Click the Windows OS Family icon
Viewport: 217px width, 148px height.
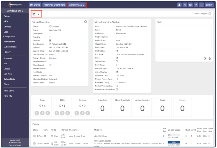click(x=117, y=33)
